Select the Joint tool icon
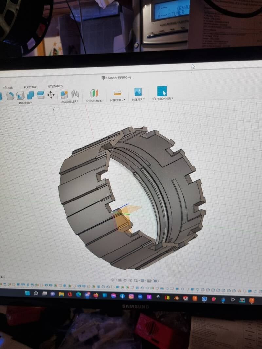The width and height of the screenshot is (262, 349). point(75,94)
